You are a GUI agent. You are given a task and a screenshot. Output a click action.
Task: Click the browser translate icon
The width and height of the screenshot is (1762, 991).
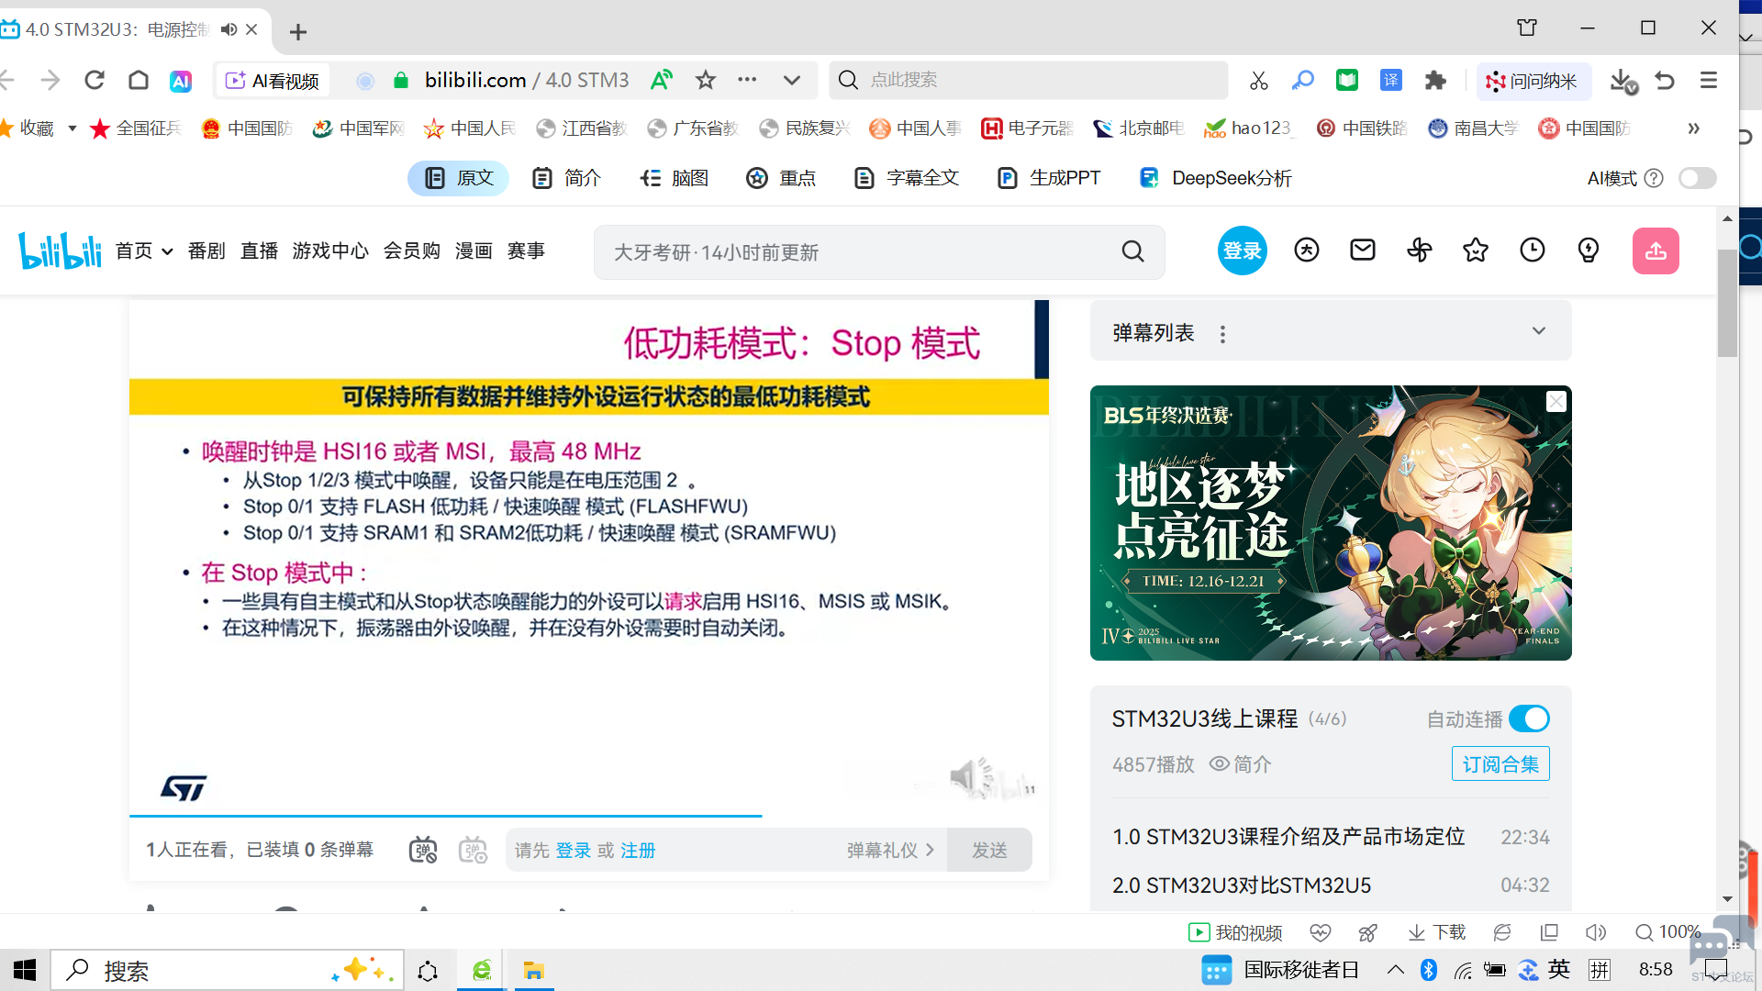coord(1390,81)
